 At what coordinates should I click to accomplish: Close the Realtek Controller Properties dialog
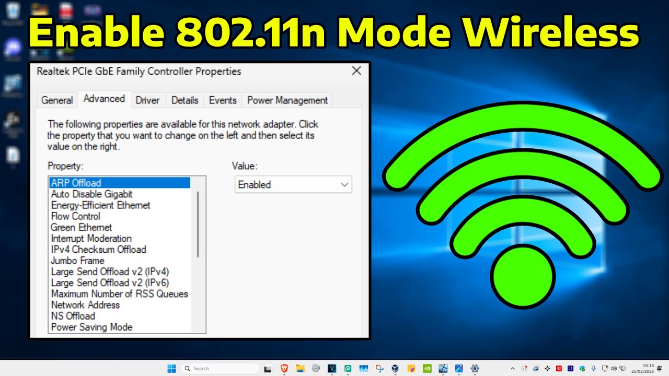[x=356, y=71]
